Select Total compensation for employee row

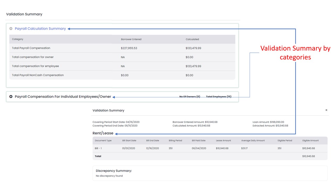[122, 66]
